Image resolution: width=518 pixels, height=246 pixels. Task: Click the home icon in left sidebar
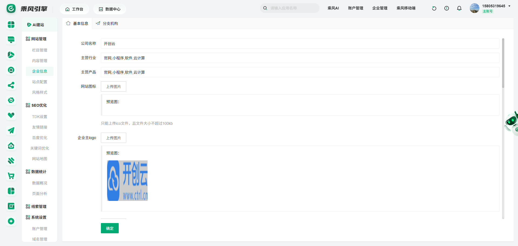tap(11, 146)
